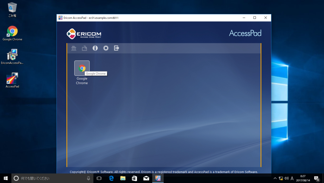Open Microsoft Edge from the taskbar
324x183 pixels.
pyautogui.click(x=111, y=178)
